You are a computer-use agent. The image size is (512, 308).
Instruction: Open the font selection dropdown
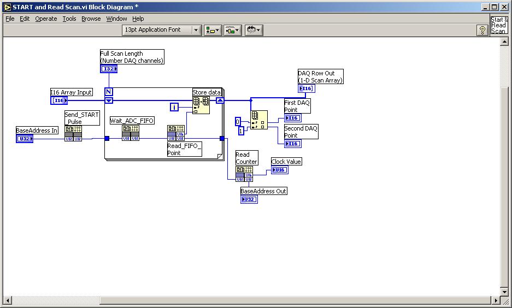tap(162, 30)
